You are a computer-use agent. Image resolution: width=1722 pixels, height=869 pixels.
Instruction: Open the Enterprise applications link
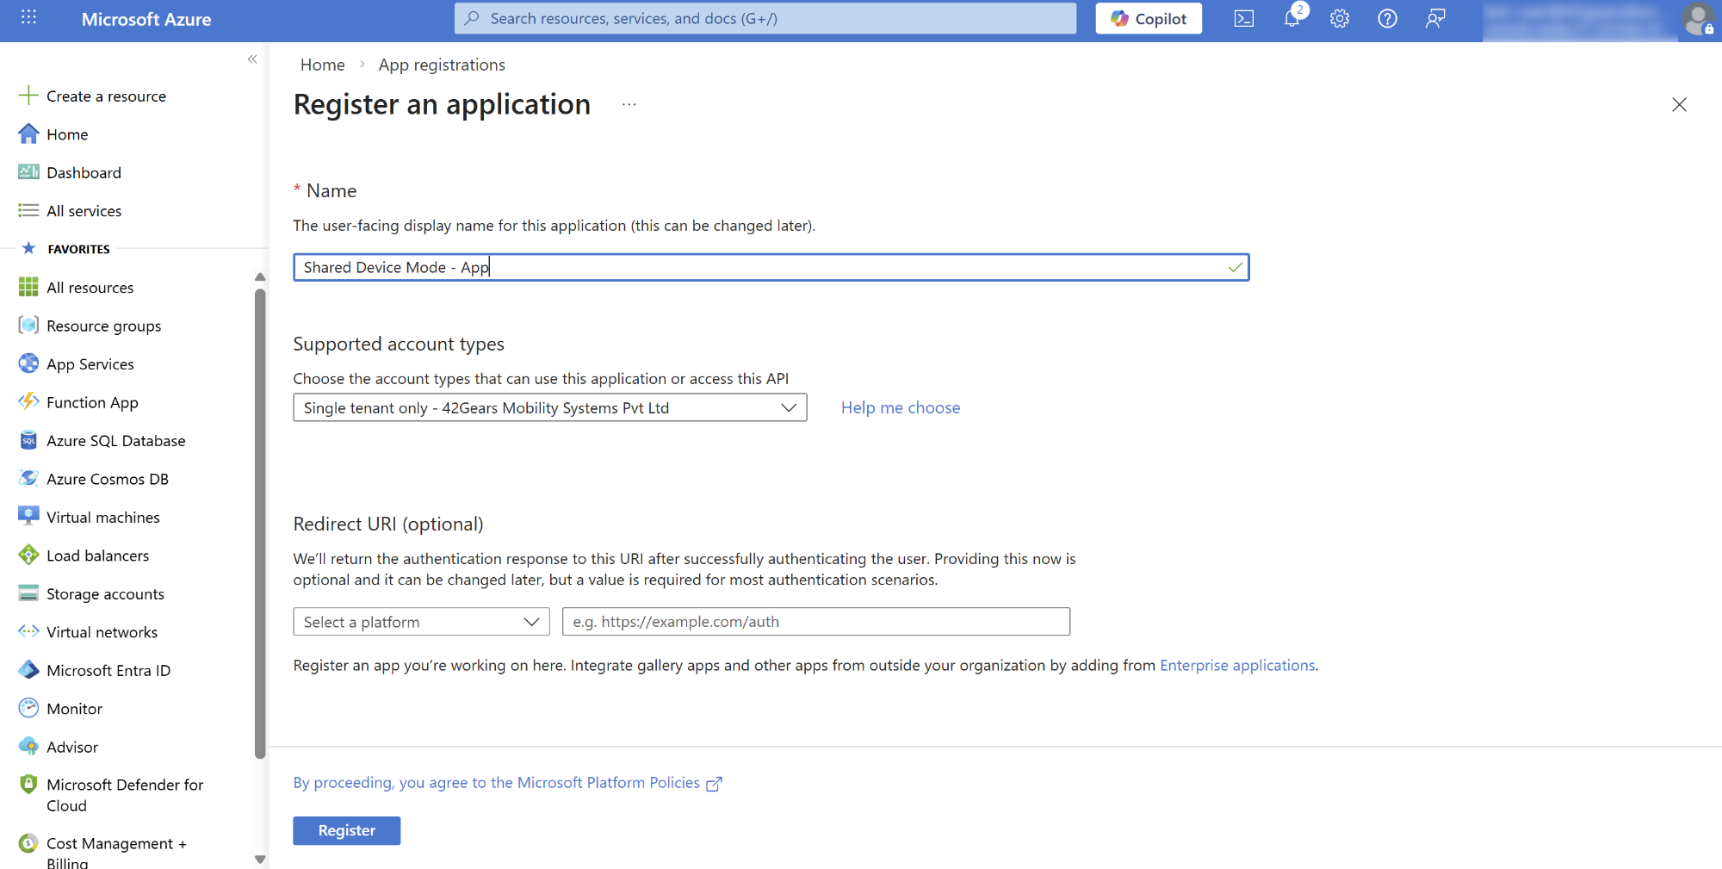click(x=1237, y=665)
